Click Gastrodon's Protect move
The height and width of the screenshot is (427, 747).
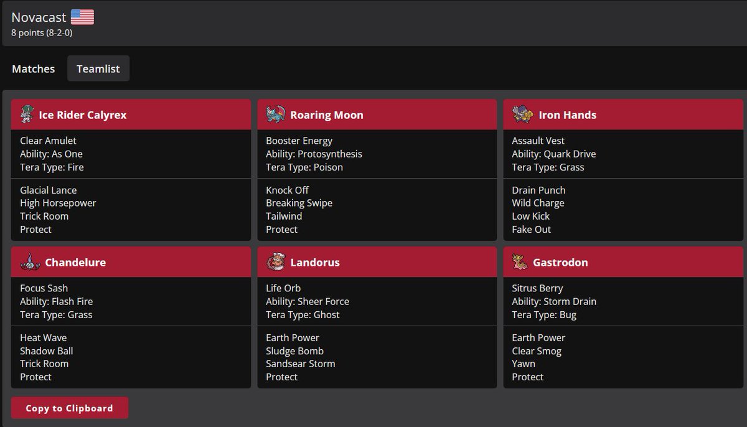[528, 377]
